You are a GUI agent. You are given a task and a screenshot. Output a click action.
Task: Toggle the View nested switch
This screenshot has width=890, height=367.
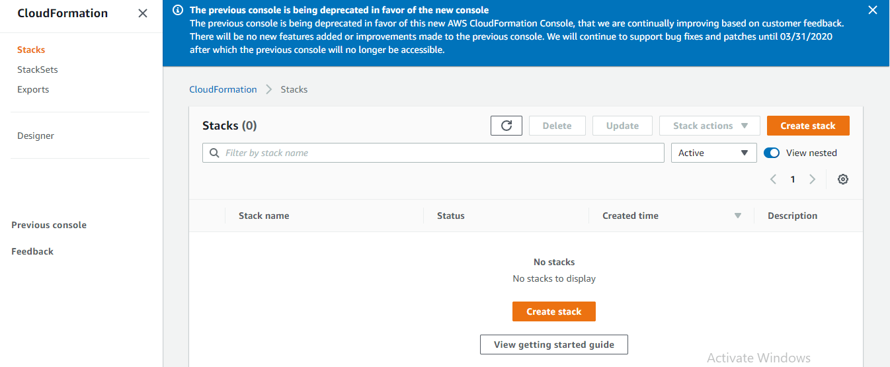772,153
